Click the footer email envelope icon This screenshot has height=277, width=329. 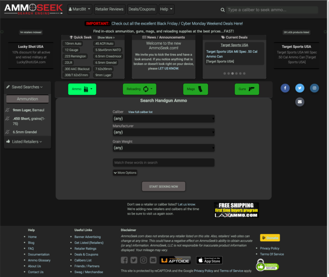tap(153, 260)
